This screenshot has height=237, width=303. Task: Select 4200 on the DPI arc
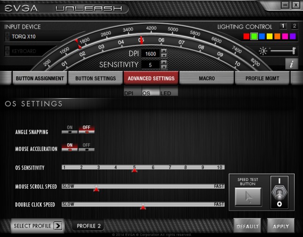pyautogui.click(x=151, y=28)
